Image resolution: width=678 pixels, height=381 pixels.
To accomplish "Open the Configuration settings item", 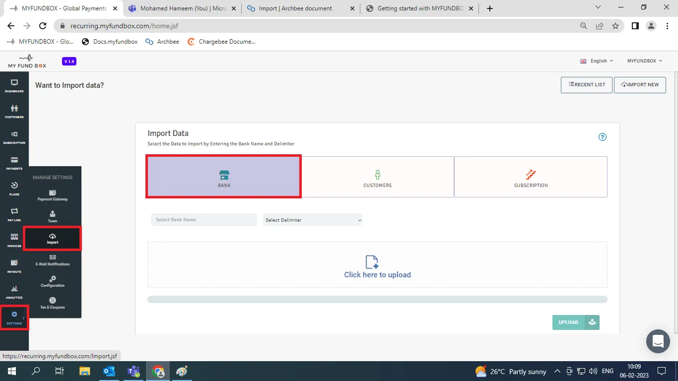I will [x=53, y=282].
